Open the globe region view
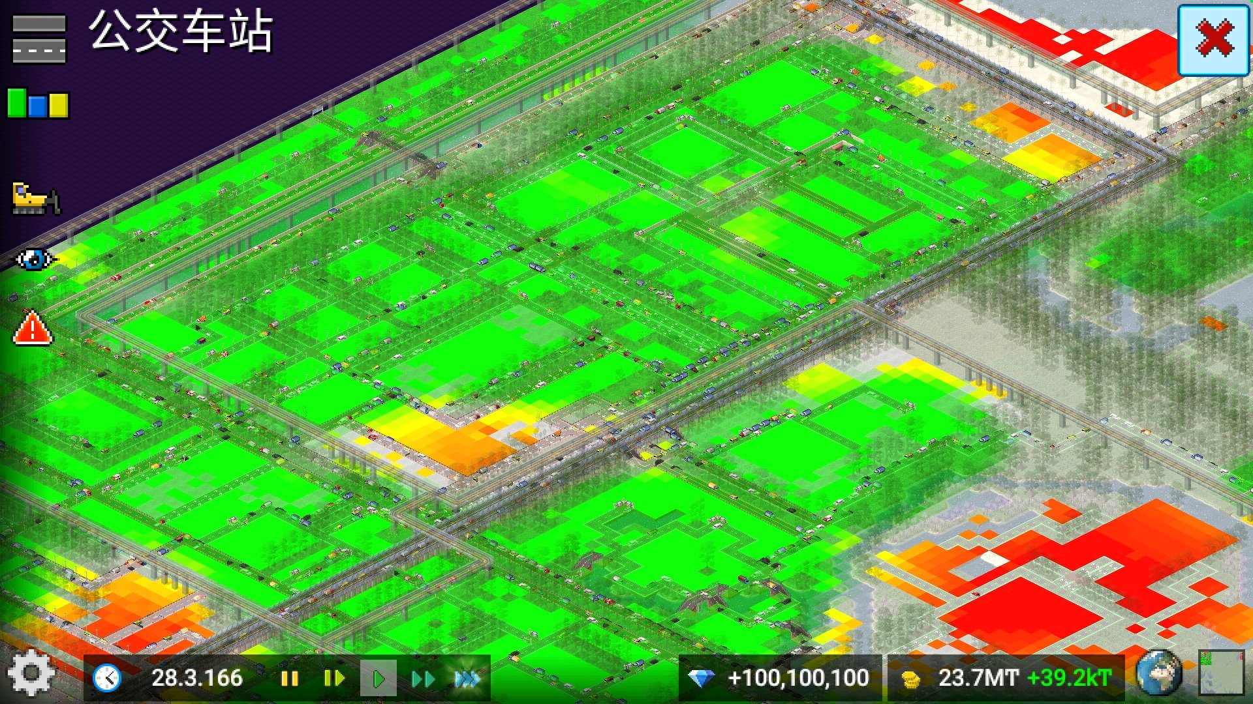The width and height of the screenshot is (1253, 704). 1160,673
